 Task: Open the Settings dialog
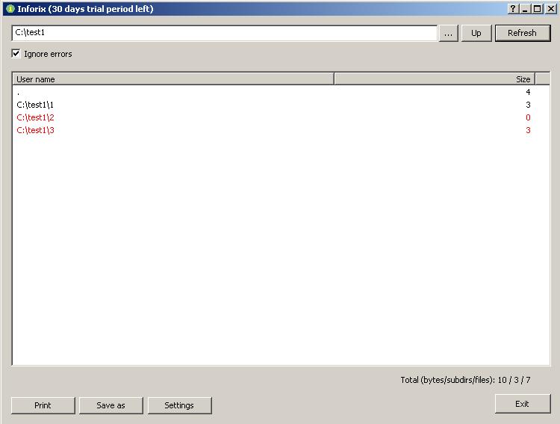pos(179,405)
